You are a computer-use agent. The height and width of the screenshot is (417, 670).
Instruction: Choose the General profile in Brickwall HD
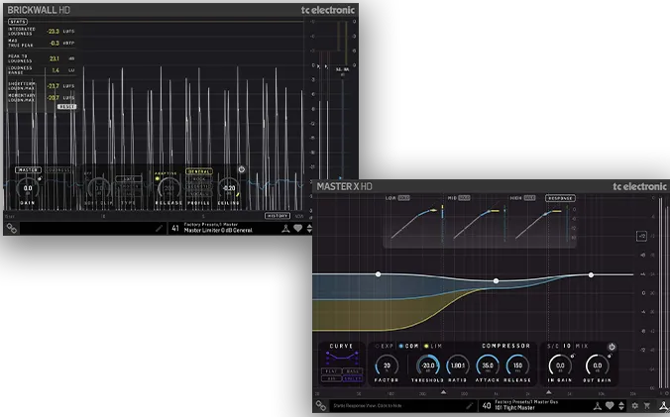pyautogui.click(x=198, y=171)
